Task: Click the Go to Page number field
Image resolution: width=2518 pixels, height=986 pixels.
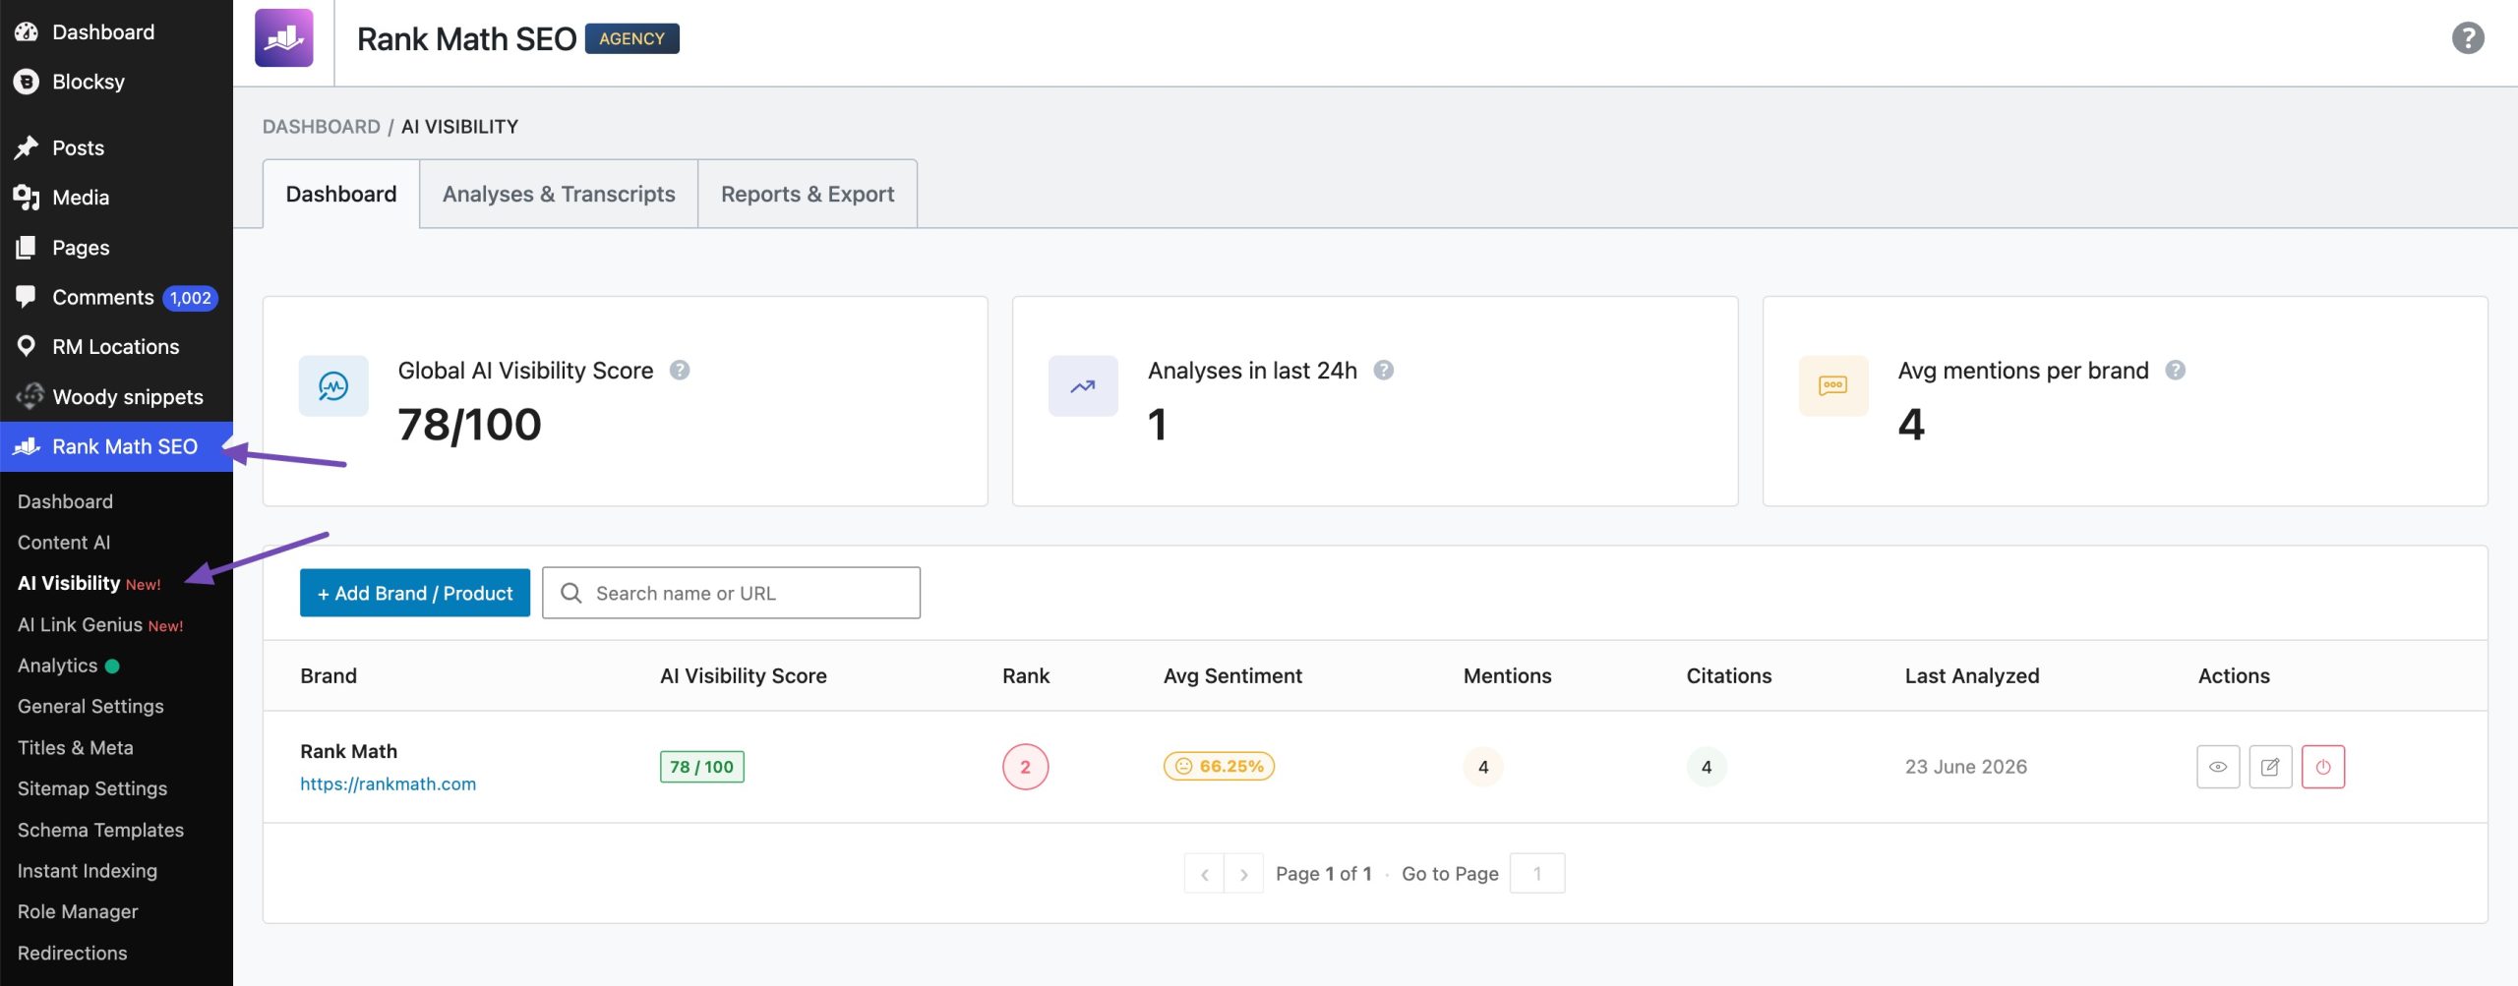Action: [x=1536, y=873]
